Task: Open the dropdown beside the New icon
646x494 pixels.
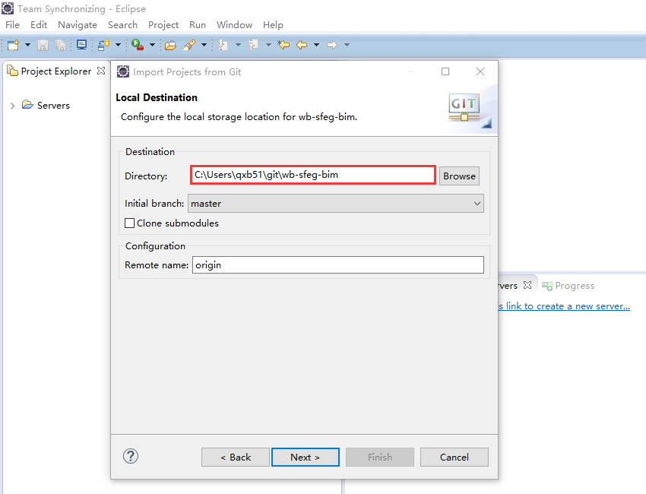Action: 27,45
